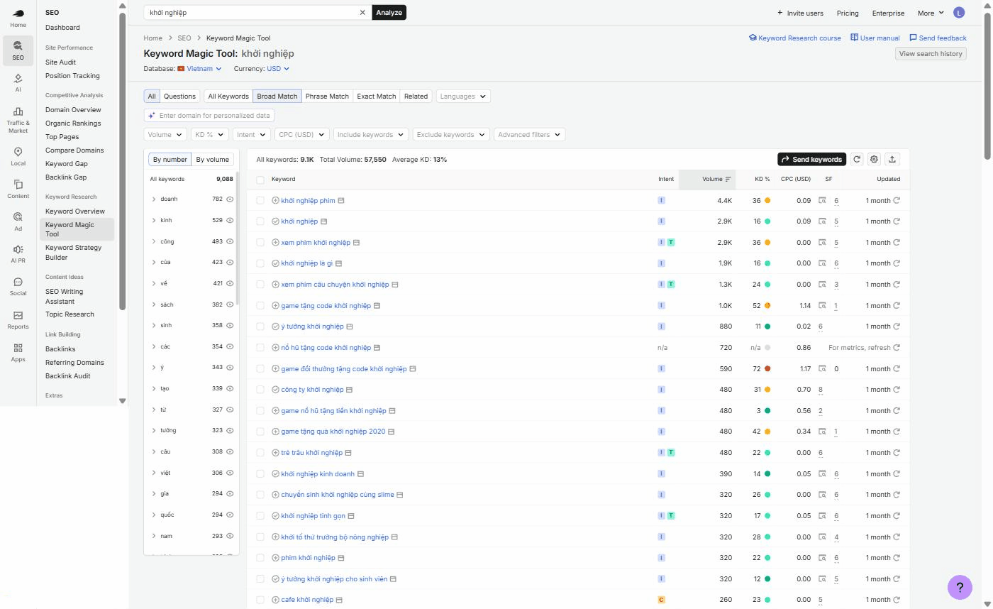Open Traffic & Market section icon
This screenshot has width=993, height=609.
click(x=18, y=120)
